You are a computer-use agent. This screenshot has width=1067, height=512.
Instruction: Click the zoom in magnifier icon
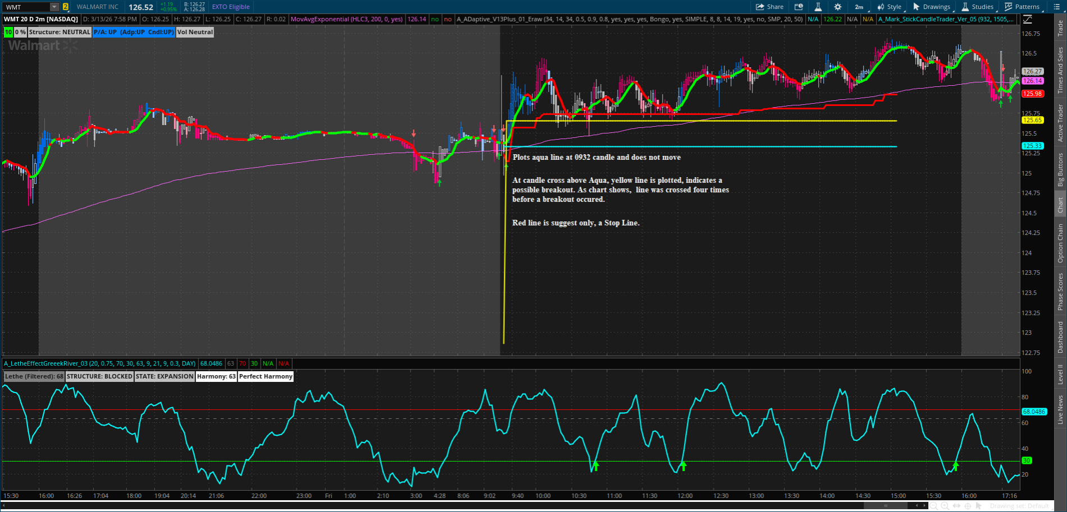[945, 506]
